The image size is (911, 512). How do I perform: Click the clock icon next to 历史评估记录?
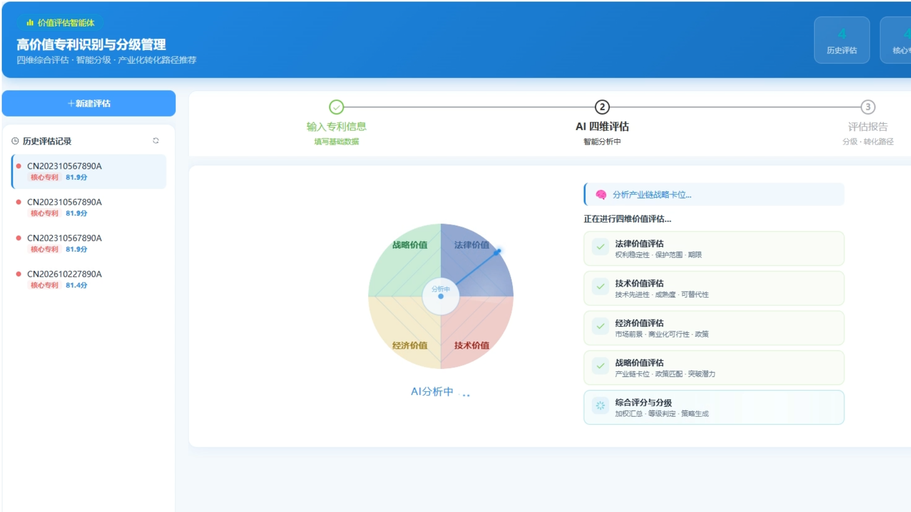coord(15,141)
